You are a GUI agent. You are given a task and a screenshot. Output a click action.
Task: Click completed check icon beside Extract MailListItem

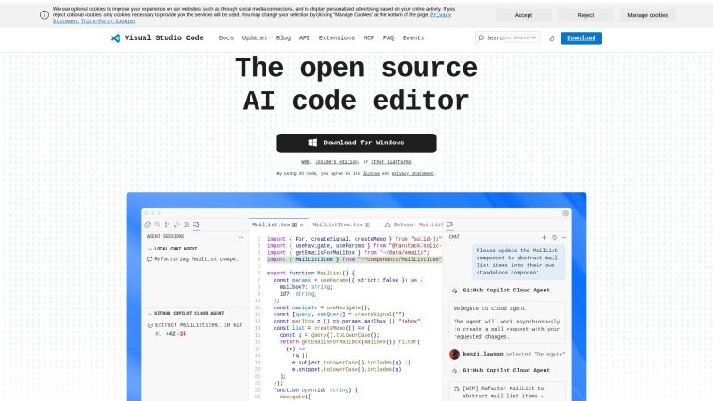[151, 325]
